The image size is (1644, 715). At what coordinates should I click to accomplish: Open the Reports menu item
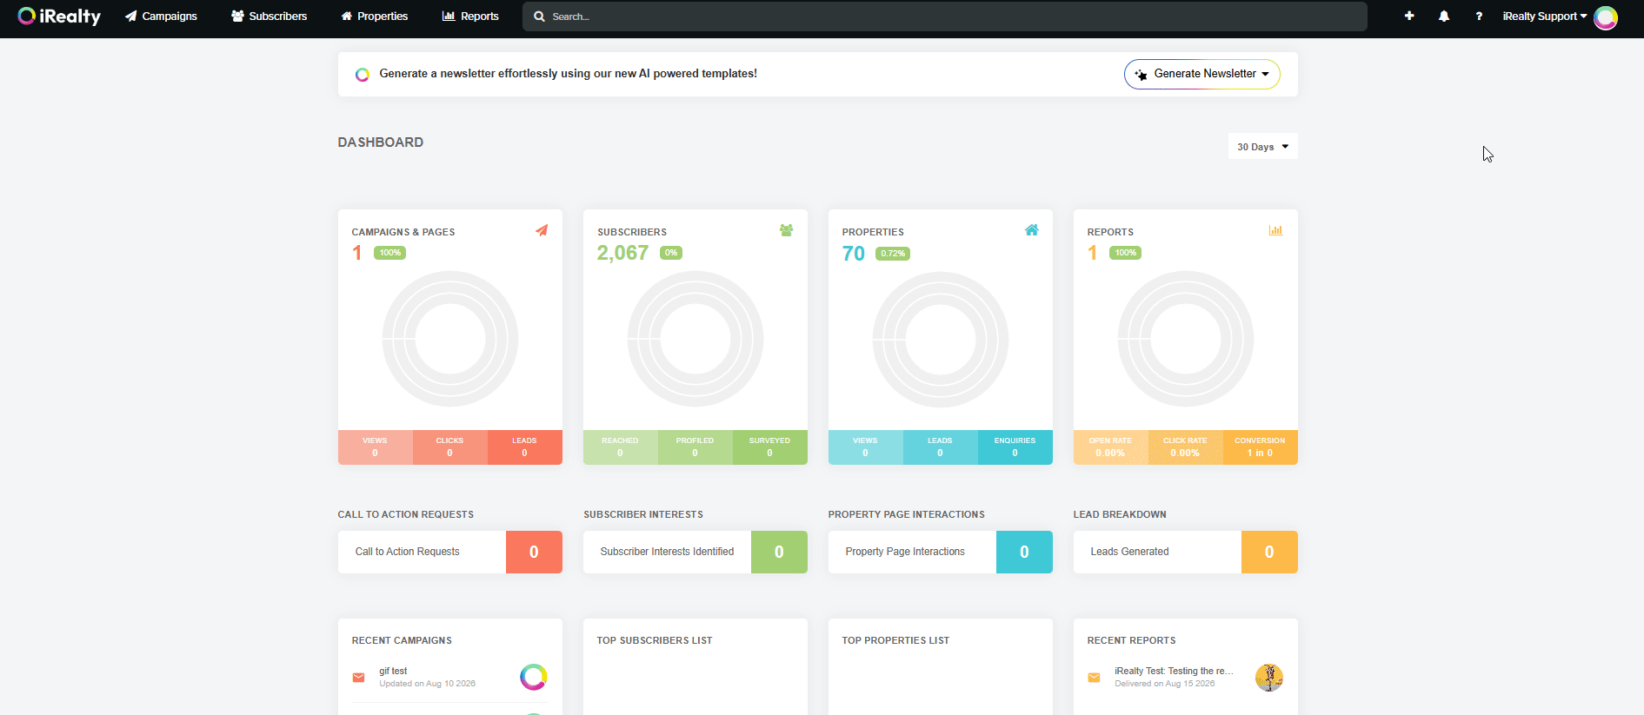point(470,17)
